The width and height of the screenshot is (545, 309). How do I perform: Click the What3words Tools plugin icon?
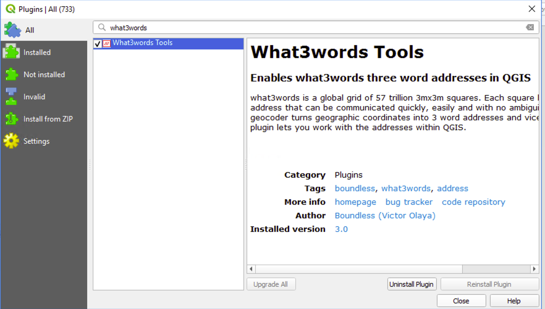(x=107, y=44)
